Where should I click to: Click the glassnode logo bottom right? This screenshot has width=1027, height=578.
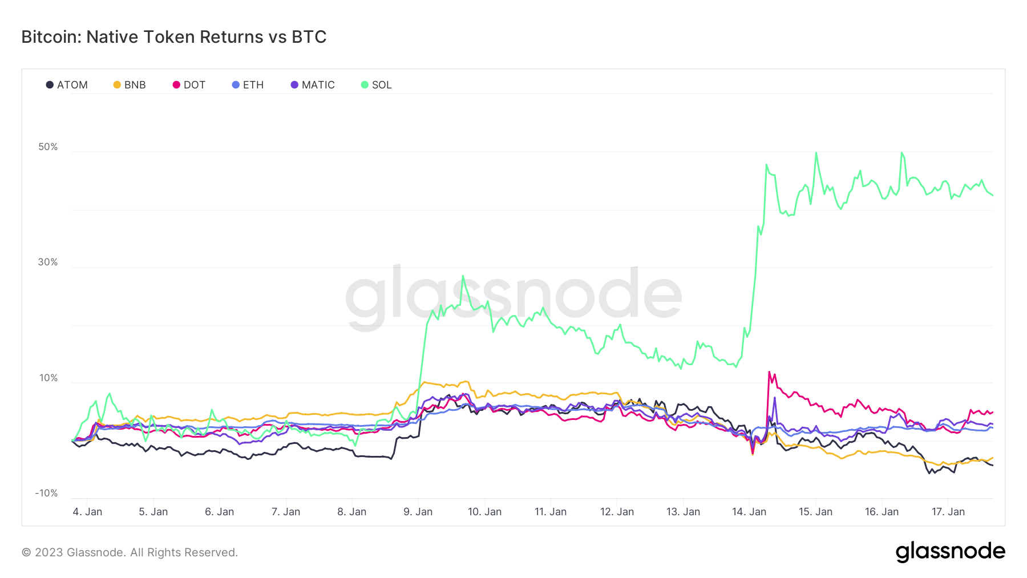pyautogui.click(x=950, y=552)
